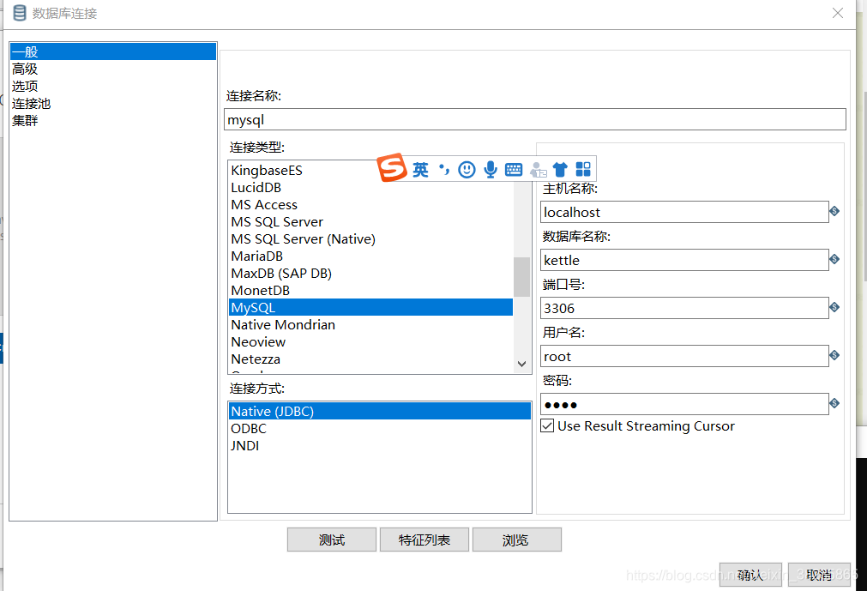867x591 pixels.
Task: Select MS SQL Server connection type
Action: [370, 221]
